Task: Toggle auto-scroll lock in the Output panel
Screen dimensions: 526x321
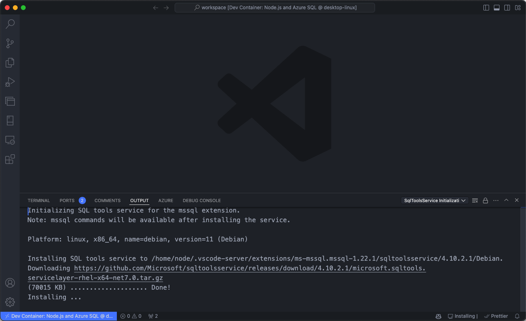Action: coord(485,200)
